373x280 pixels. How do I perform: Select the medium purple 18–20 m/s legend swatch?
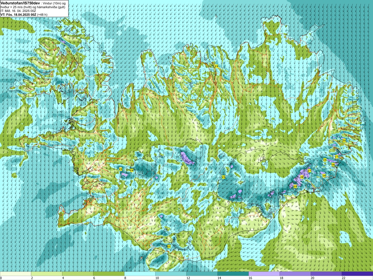coord(295,274)
